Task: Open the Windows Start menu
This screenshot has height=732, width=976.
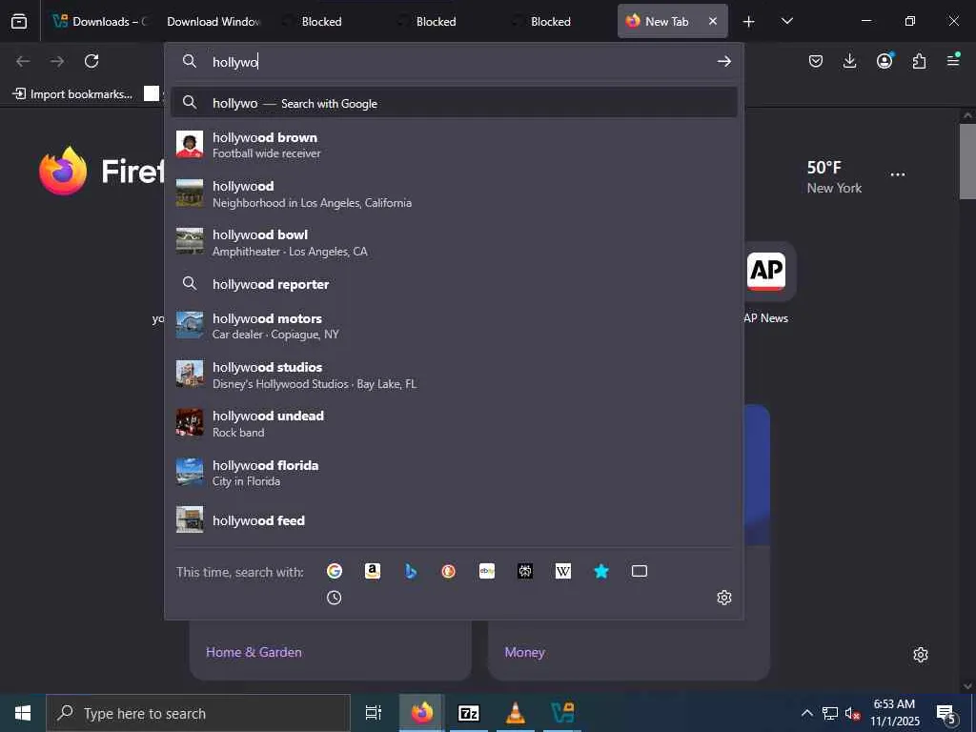Action: point(23,713)
